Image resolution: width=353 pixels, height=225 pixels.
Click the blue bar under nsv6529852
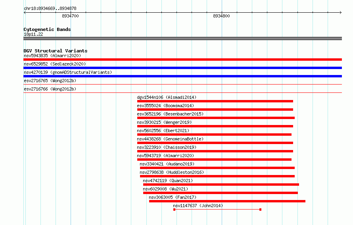pyautogui.click(x=182, y=68)
